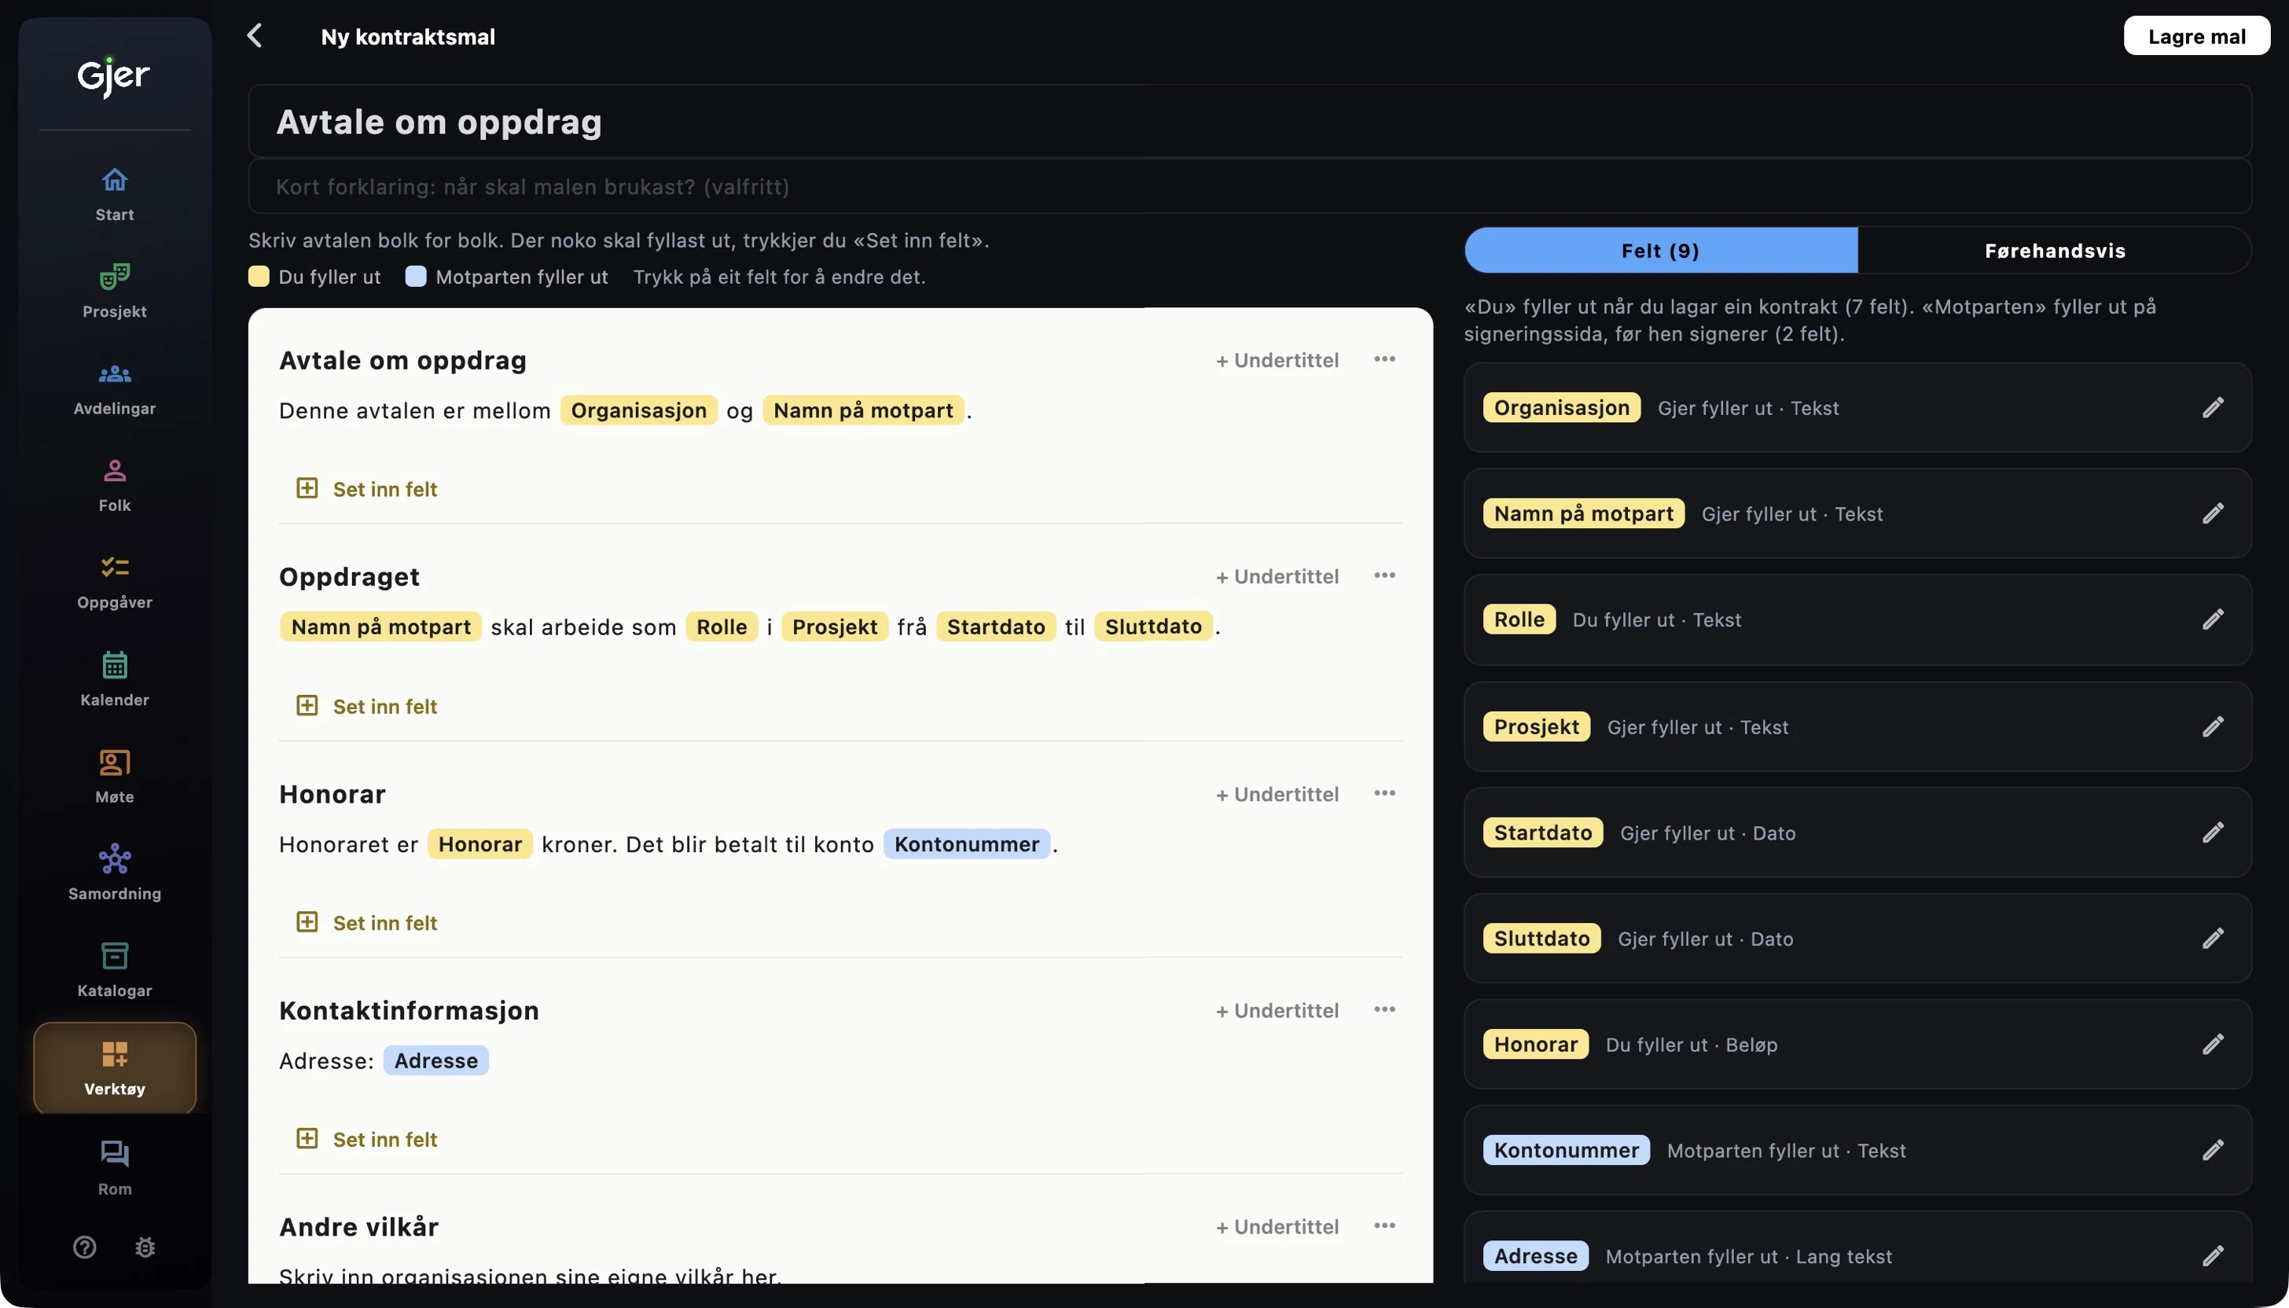The height and width of the screenshot is (1308, 2289).
Task: Click the blue Kontonummer chip in Honorar text
Action: [x=967, y=844]
